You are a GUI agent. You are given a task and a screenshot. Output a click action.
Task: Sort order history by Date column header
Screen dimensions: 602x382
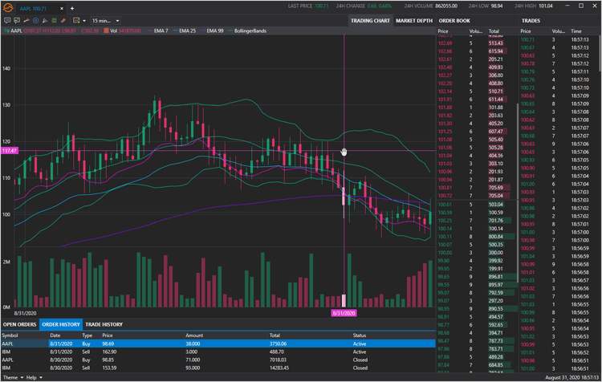coord(55,335)
